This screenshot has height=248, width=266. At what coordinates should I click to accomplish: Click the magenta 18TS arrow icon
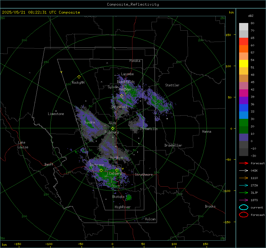244,200
